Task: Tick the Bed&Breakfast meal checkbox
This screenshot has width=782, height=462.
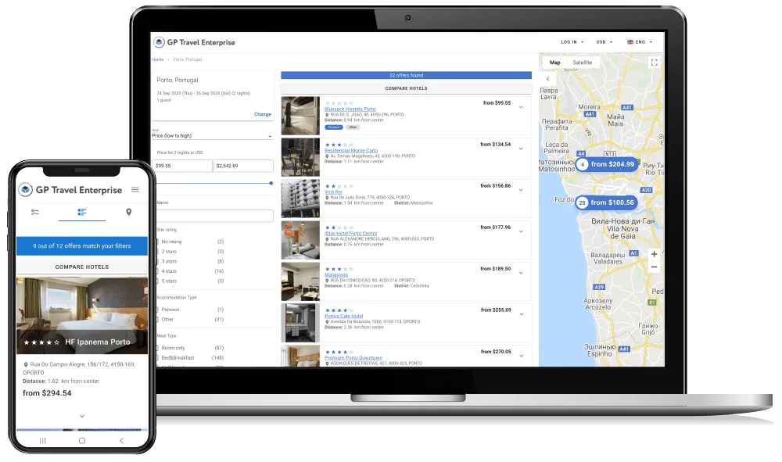Action: 156,358
